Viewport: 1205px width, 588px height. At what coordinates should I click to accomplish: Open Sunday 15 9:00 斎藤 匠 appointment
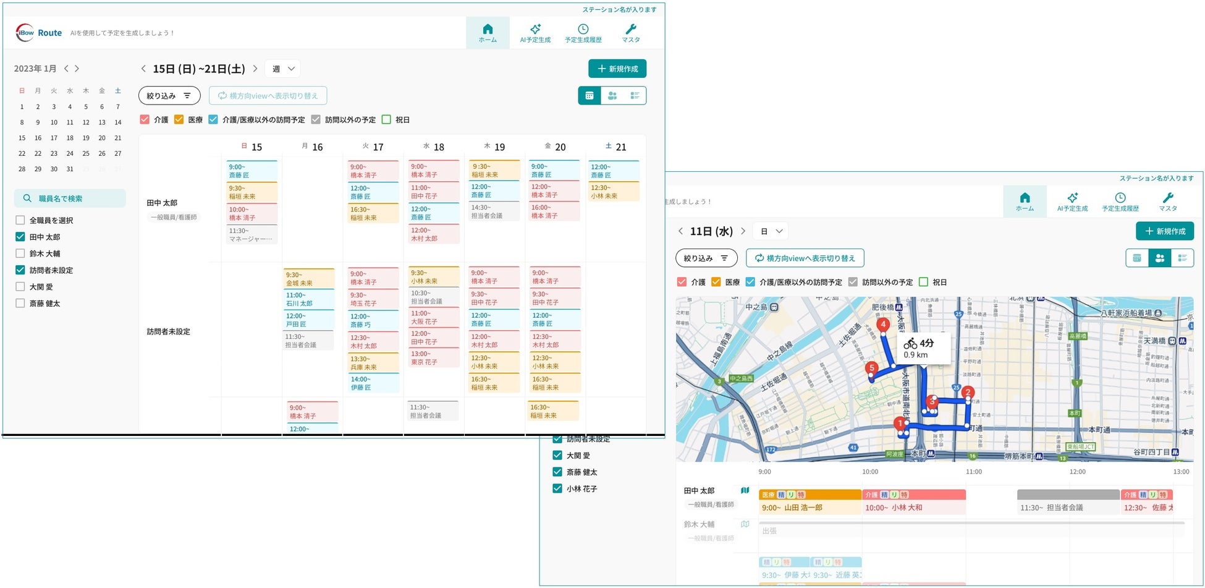click(x=252, y=171)
